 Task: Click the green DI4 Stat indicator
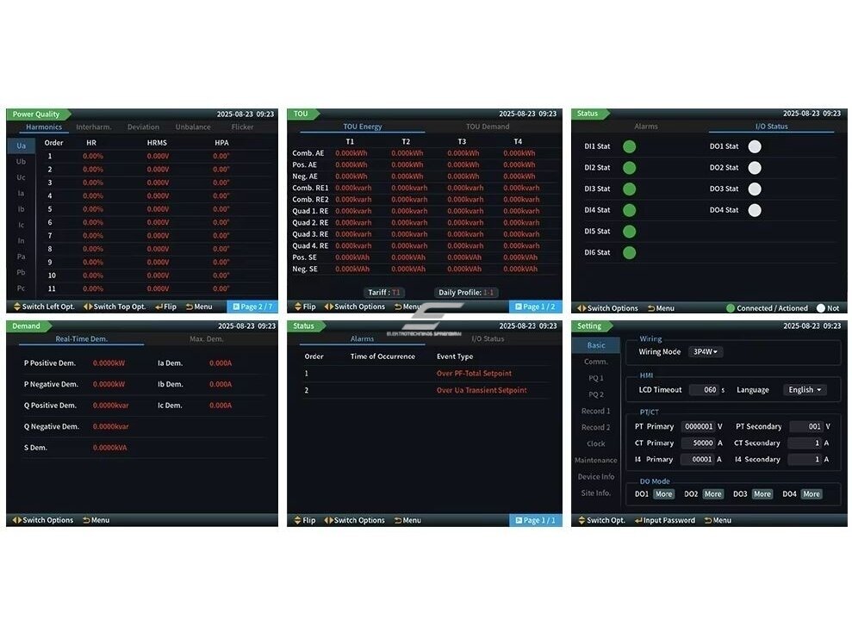point(629,210)
